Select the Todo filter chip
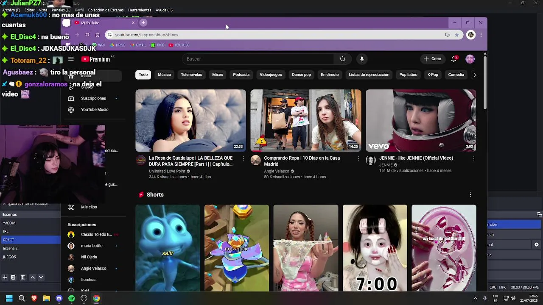This screenshot has height=305, width=543. coord(143,75)
